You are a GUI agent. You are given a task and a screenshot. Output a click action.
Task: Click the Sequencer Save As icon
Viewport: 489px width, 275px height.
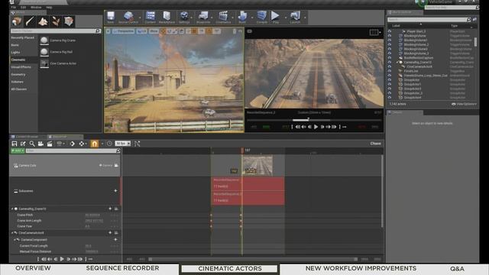(x=23, y=144)
